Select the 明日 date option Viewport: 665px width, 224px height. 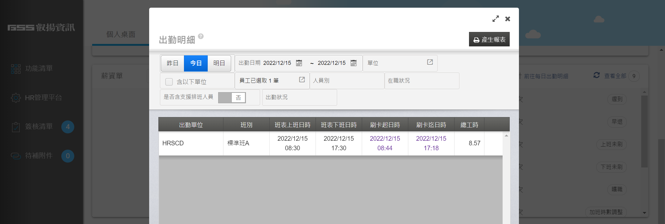coord(219,63)
